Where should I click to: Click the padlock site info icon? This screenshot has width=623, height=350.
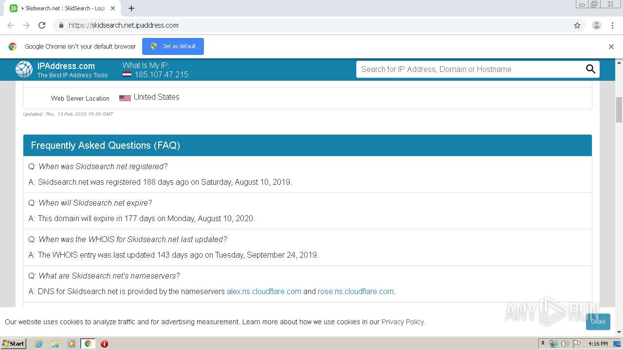point(61,25)
